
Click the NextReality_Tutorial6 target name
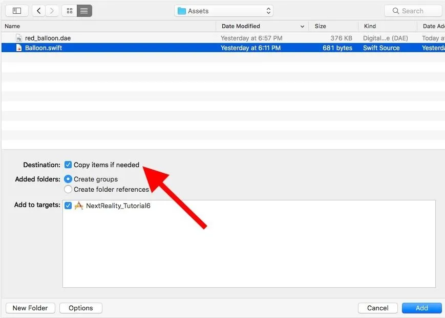click(118, 206)
